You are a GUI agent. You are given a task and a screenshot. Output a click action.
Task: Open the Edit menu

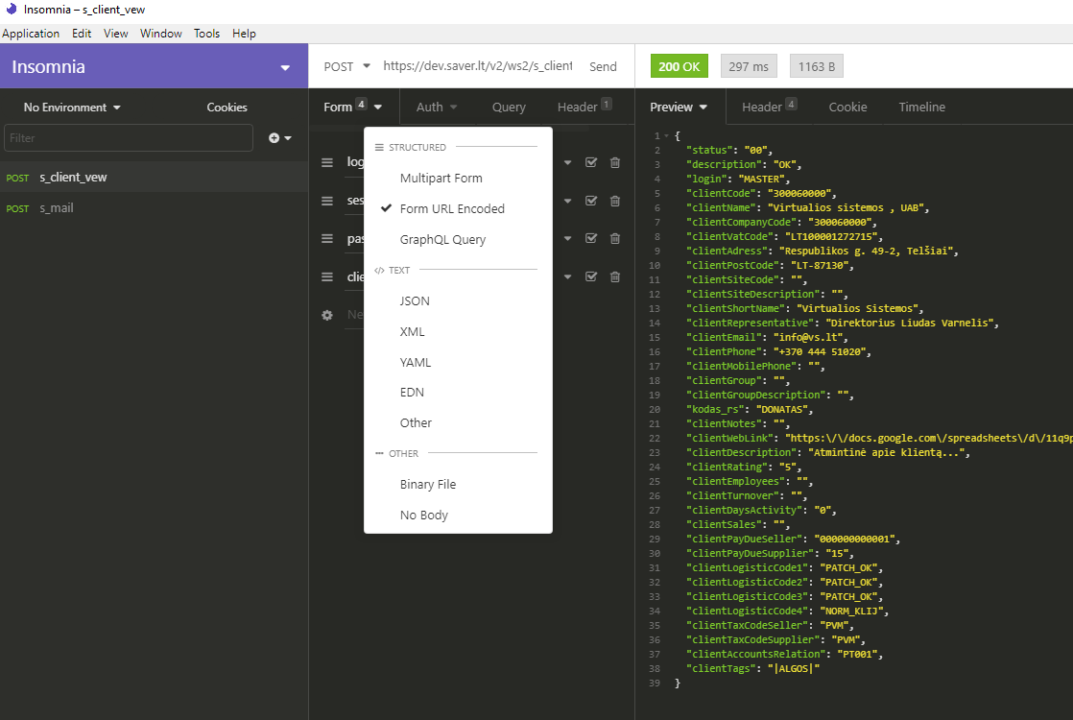click(x=82, y=34)
